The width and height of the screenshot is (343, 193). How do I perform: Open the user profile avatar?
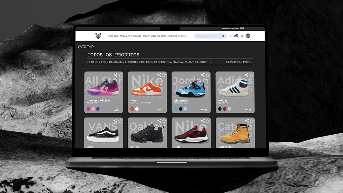click(248, 36)
